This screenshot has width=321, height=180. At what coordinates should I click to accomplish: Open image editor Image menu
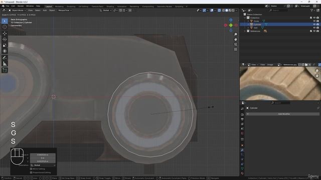(270, 64)
